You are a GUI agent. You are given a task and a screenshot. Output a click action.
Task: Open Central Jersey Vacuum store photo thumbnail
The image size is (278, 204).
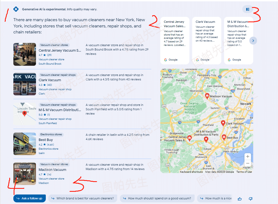click(x=25, y=54)
